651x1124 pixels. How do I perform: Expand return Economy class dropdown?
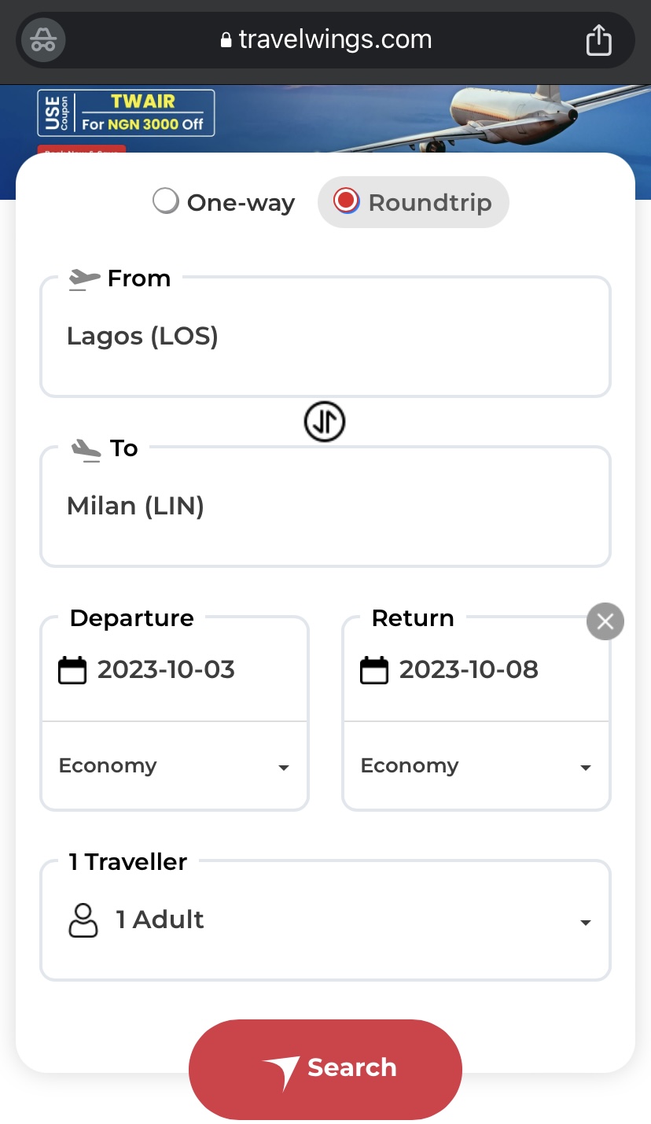(476, 767)
